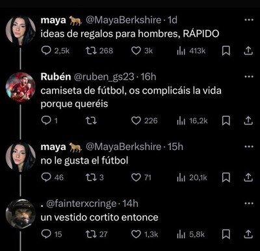Share Rubén's camiseta de fútbol tweet
Image resolution: width=260 pixels, height=251 pixels.
[x=248, y=121]
